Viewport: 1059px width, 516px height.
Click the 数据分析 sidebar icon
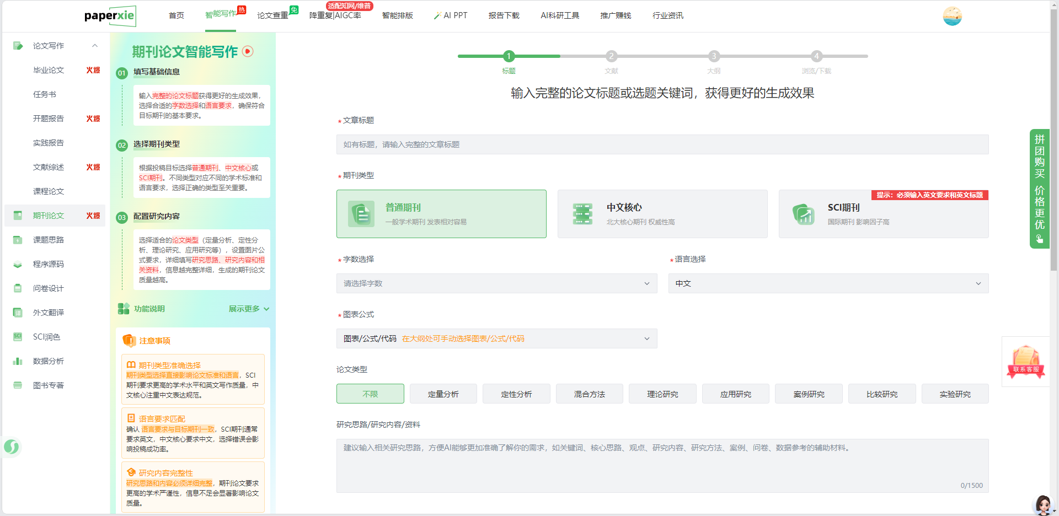18,361
